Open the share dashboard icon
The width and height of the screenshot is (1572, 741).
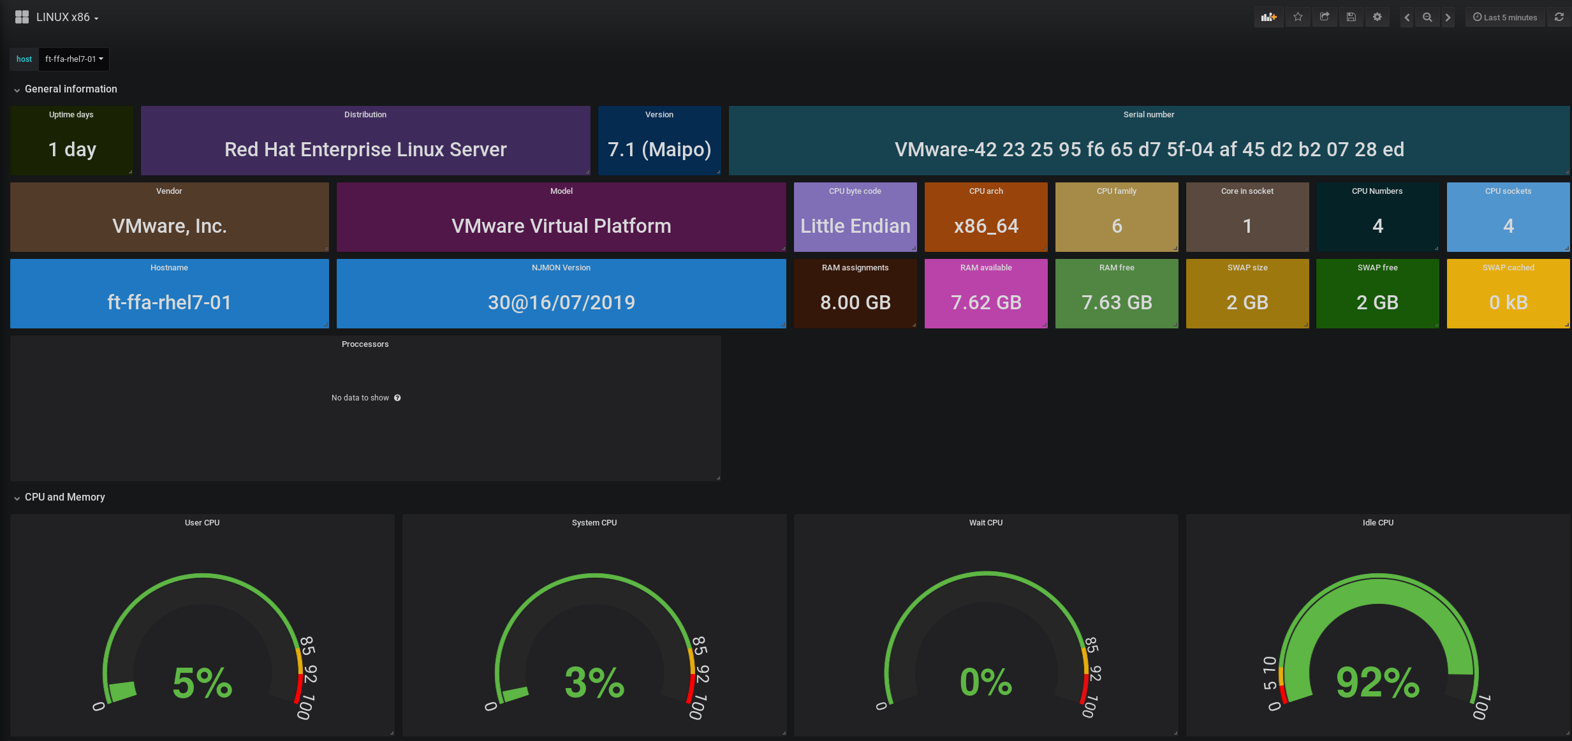1325,17
